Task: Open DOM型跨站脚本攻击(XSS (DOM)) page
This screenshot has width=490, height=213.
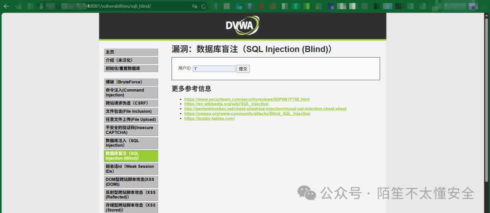Action: [131, 182]
